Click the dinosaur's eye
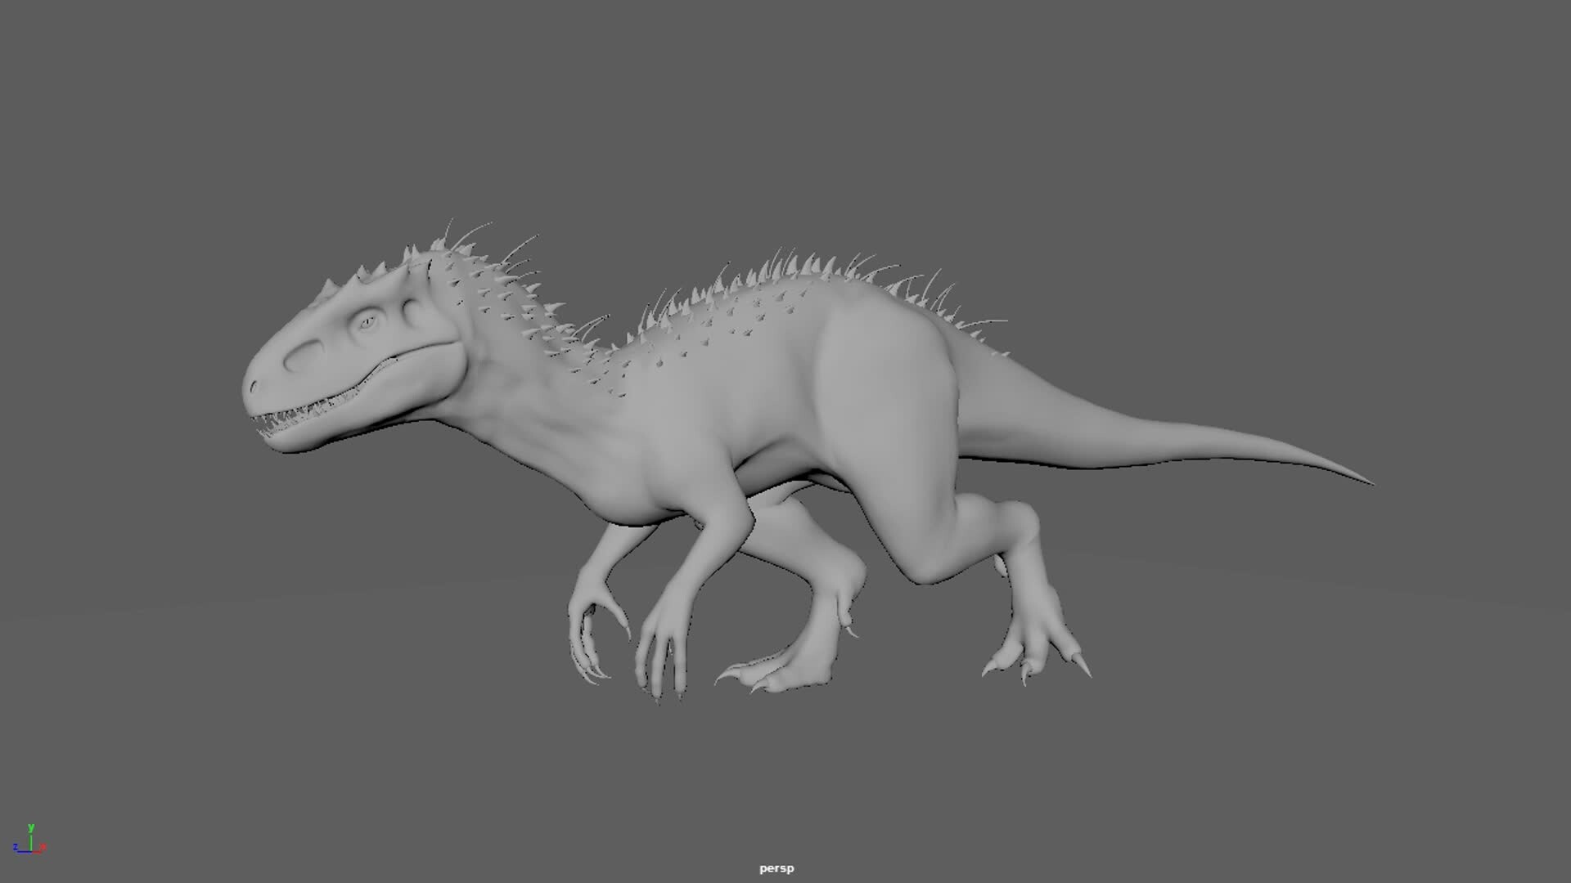 tap(367, 320)
